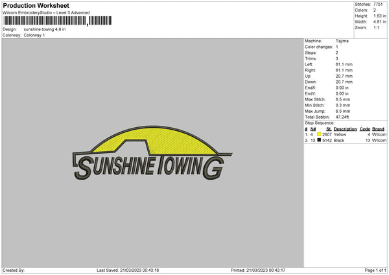Click the barcode under the worksheet title
The width and height of the screenshot is (389, 275).
[44, 21]
